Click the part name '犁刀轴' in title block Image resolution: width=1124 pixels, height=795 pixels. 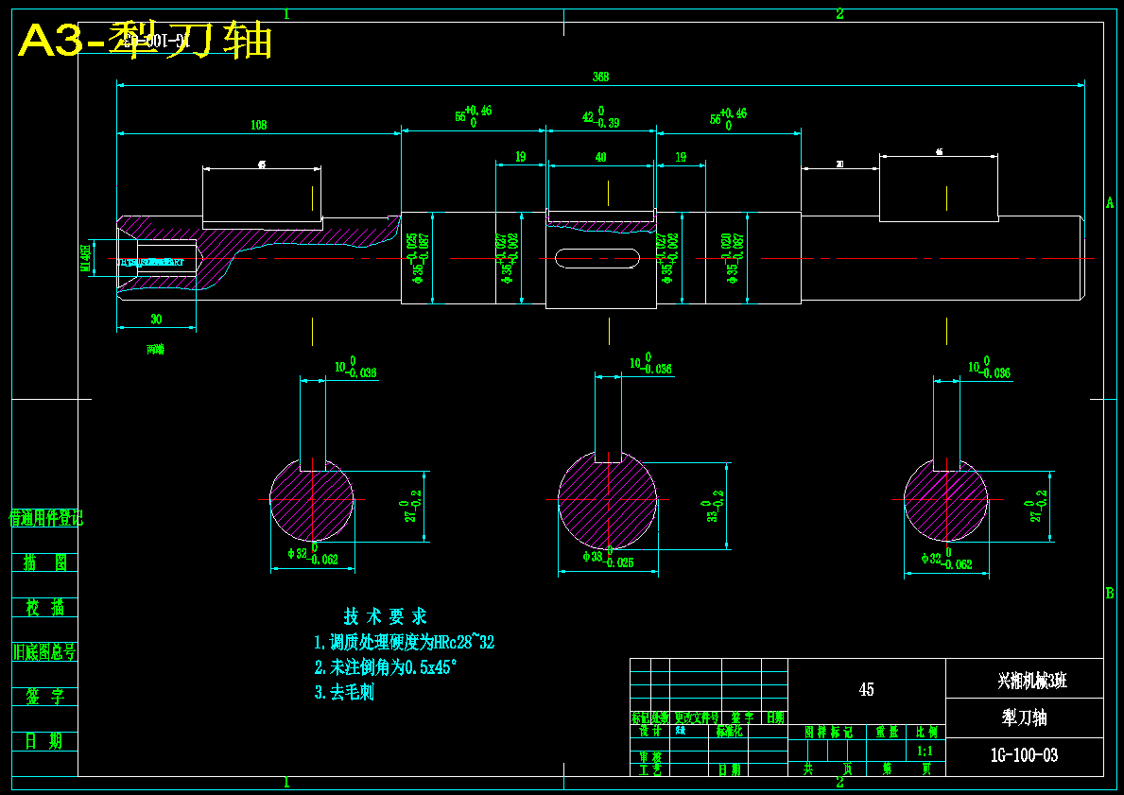pyautogui.click(x=1025, y=717)
